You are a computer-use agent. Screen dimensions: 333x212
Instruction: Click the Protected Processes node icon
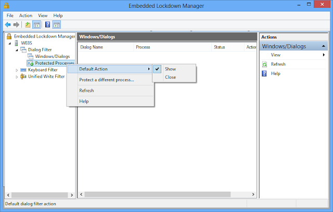point(30,63)
